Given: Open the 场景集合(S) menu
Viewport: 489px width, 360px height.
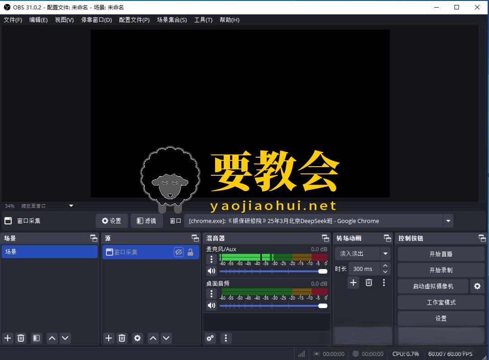Looking at the screenshot, I should pos(172,20).
